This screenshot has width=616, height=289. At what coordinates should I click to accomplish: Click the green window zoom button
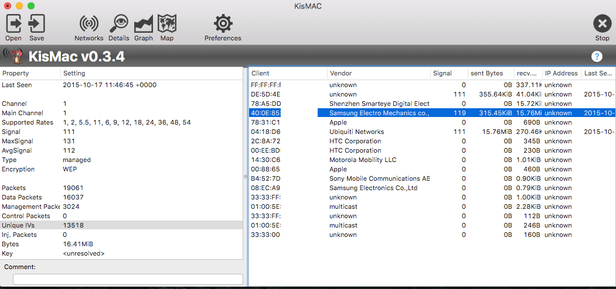tap(31, 6)
